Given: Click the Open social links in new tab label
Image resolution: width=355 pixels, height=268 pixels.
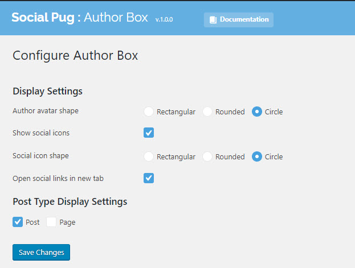Looking at the screenshot, I should pyautogui.click(x=58, y=179).
